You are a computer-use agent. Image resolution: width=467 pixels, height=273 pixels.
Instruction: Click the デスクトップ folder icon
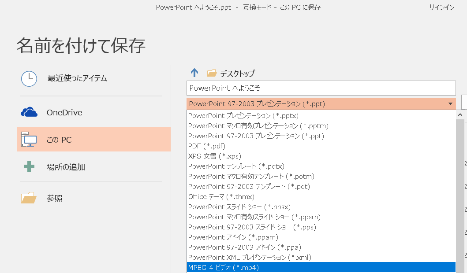[212, 73]
